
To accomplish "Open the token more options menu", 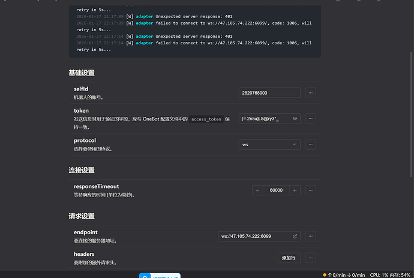I will (310, 119).
